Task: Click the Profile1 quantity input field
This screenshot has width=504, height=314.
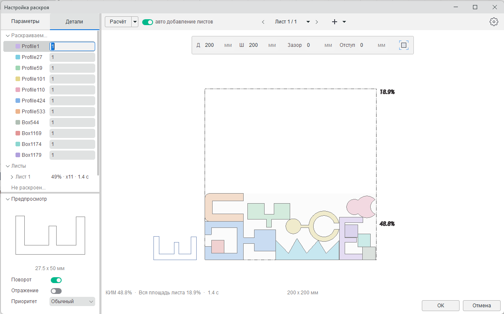Action: pyautogui.click(x=72, y=46)
